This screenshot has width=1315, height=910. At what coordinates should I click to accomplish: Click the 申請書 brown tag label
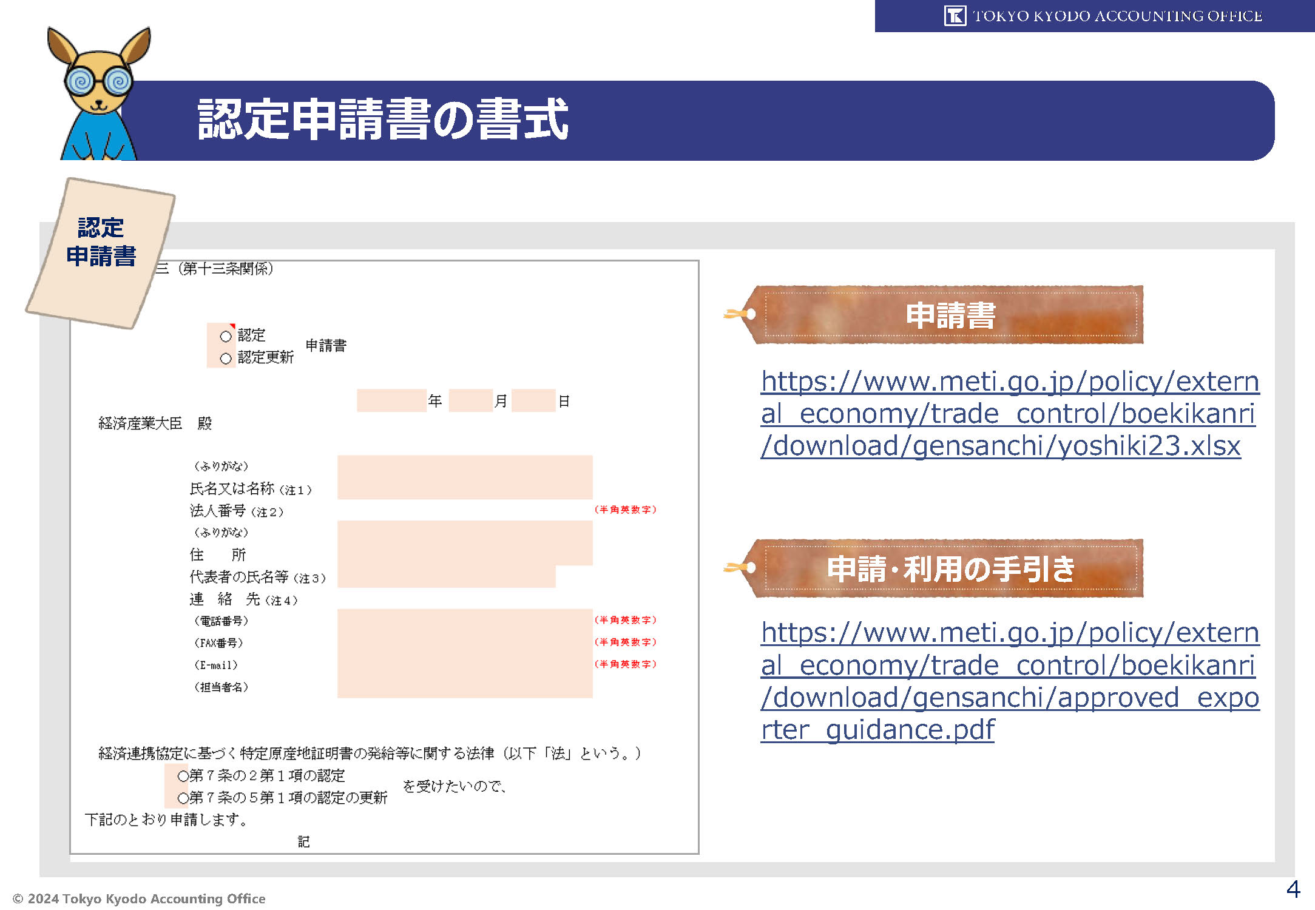950,315
